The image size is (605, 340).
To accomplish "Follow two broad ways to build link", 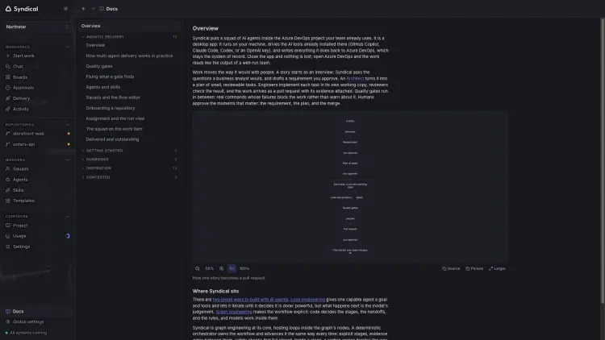I will click(x=250, y=300).
